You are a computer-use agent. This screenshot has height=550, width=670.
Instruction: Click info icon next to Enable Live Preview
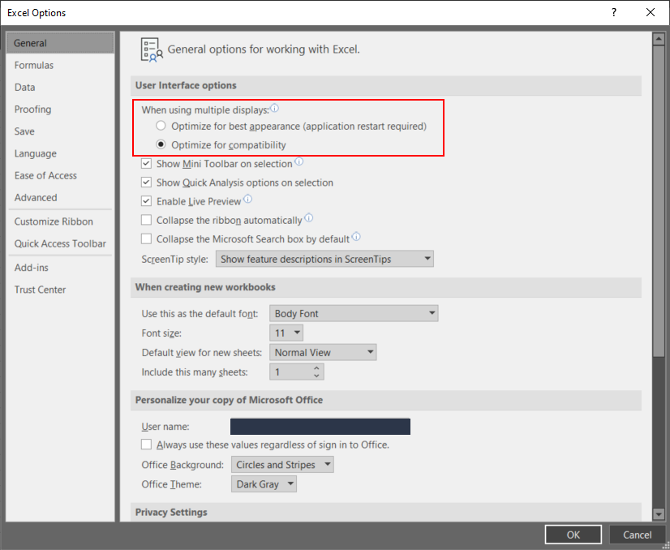click(248, 199)
